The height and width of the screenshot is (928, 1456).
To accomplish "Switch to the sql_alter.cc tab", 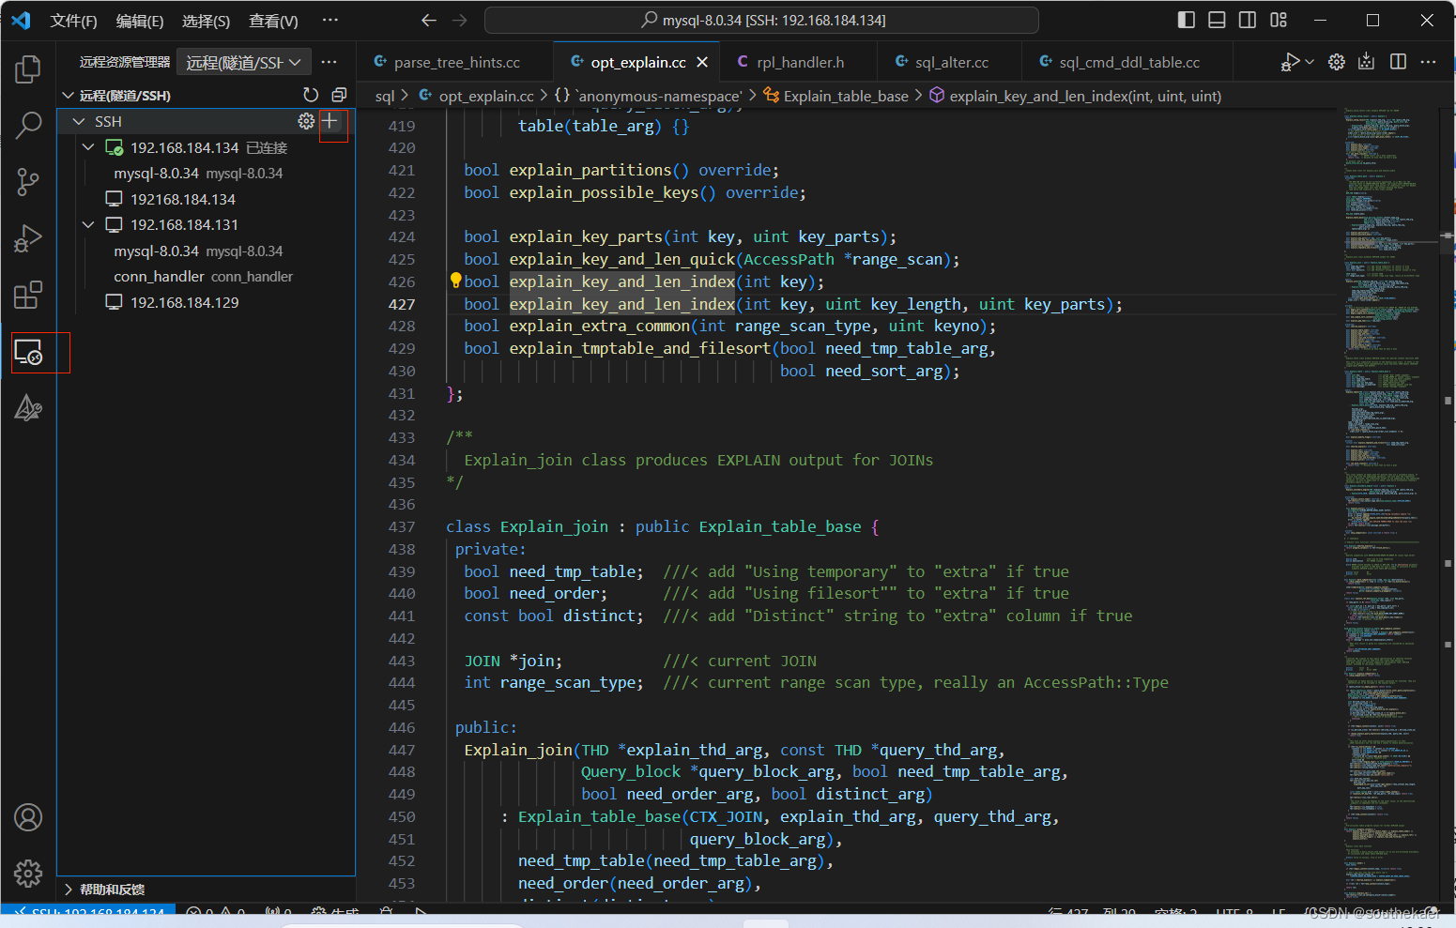I will [949, 61].
